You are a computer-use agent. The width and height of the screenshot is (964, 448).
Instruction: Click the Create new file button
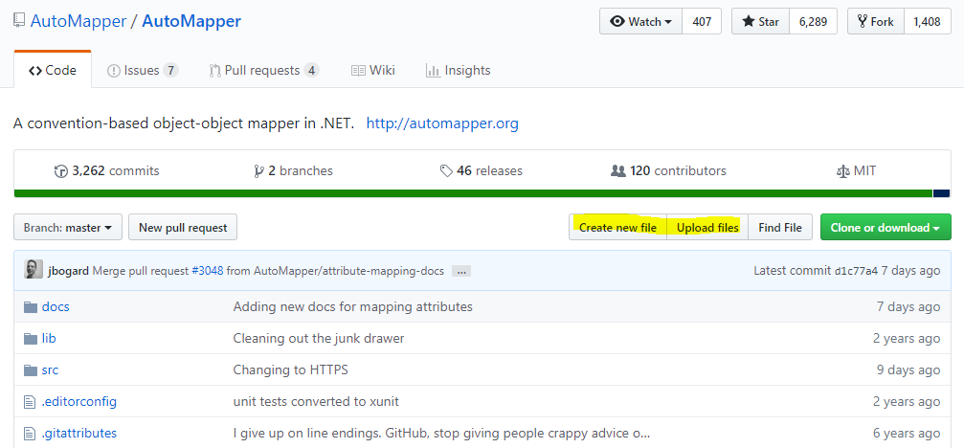pos(617,228)
